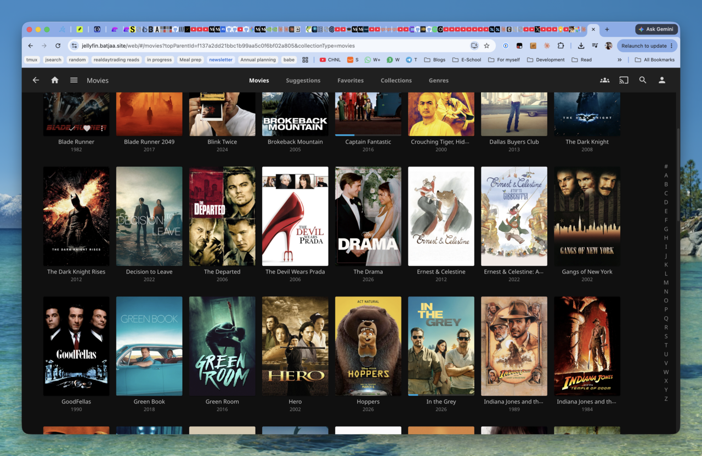Viewport: 702px width, 456px height.
Task: Open the Telegram T bookmark
Action: coord(411,60)
